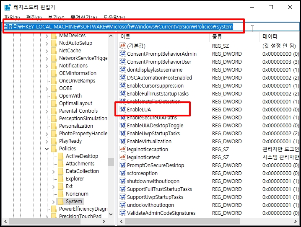The height and width of the screenshot is (227, 301).
Task: Click the Policies folder icon
Action: [x=54, y=149]
